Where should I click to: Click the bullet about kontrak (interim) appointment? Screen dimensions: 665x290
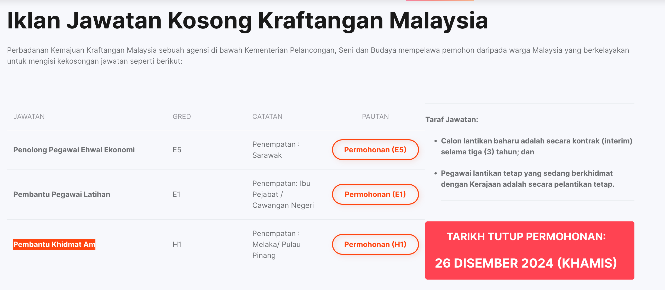pos(536,146)
